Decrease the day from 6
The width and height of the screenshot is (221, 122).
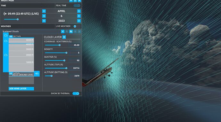point(44,16)
